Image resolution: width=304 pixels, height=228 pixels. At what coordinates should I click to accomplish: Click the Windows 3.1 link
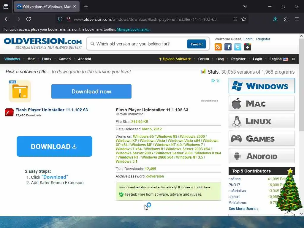pyautogui.click(x=126, y=161)
